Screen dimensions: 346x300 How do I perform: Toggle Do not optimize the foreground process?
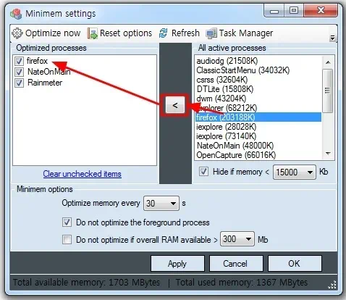coord(67,222)
